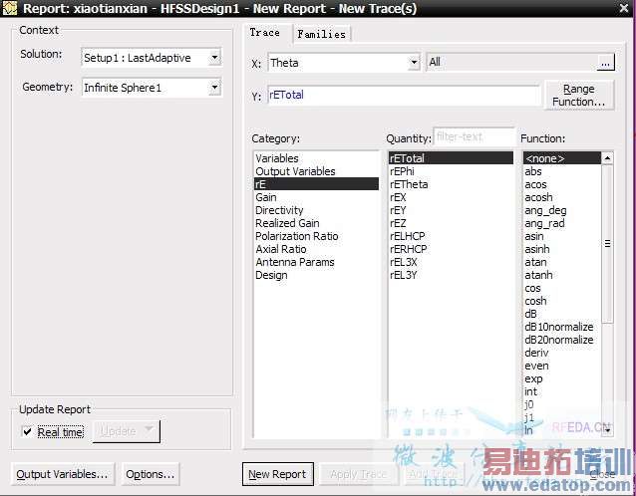Select Axial Ratio category
Viewport: 636px width, 496px height.
(316, 249)
